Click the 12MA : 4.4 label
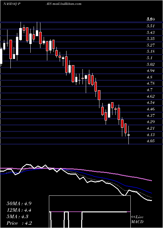163x228 pixels. point(19,210)
